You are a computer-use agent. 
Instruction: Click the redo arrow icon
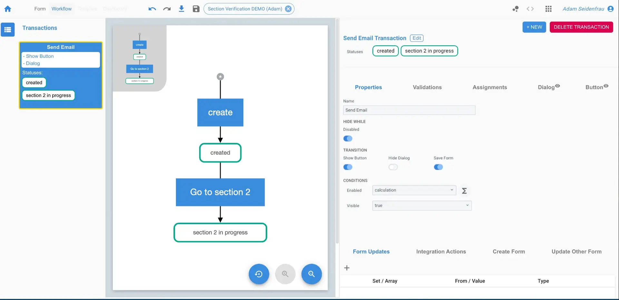pos(167,9)
